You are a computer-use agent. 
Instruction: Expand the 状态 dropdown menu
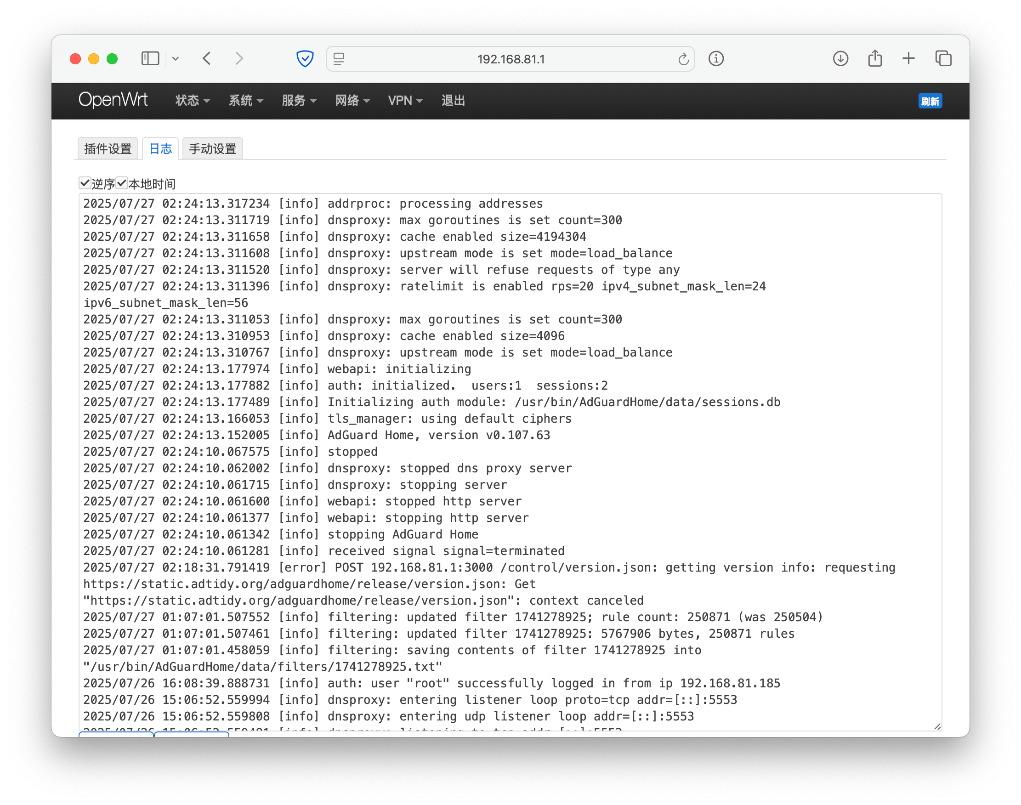[193, 100]
